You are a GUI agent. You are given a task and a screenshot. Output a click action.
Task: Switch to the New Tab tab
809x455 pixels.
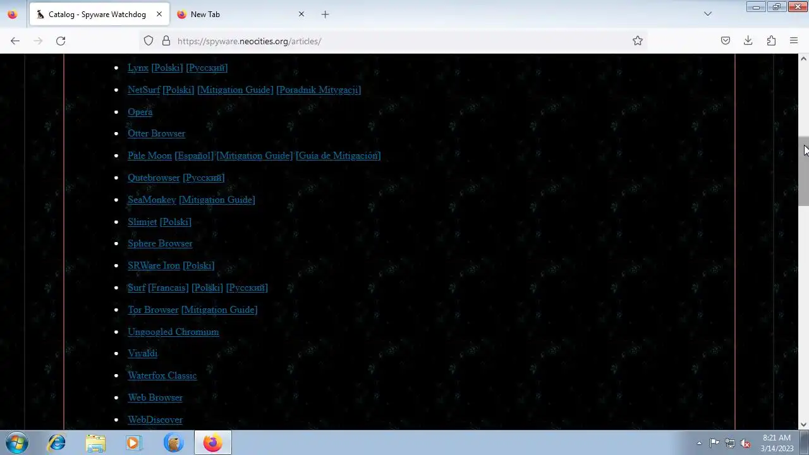click(x=241, y=14)
